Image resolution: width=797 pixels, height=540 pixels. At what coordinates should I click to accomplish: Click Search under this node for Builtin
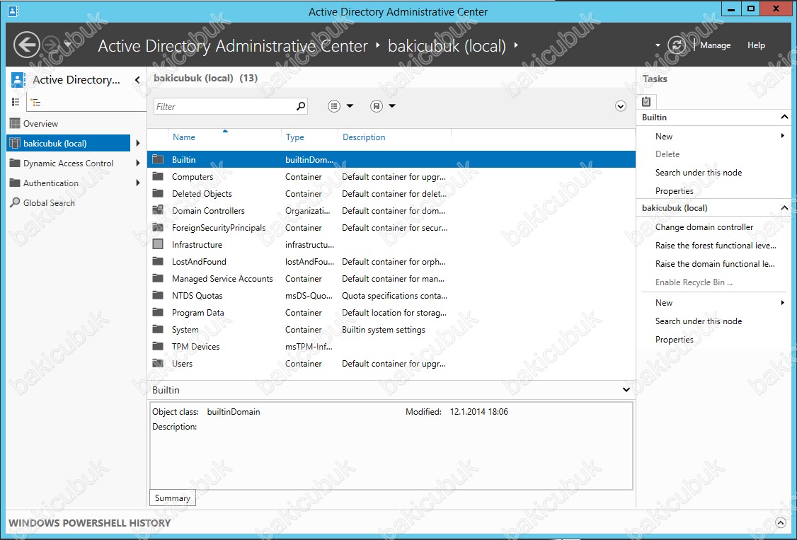(x=699, y=172)
